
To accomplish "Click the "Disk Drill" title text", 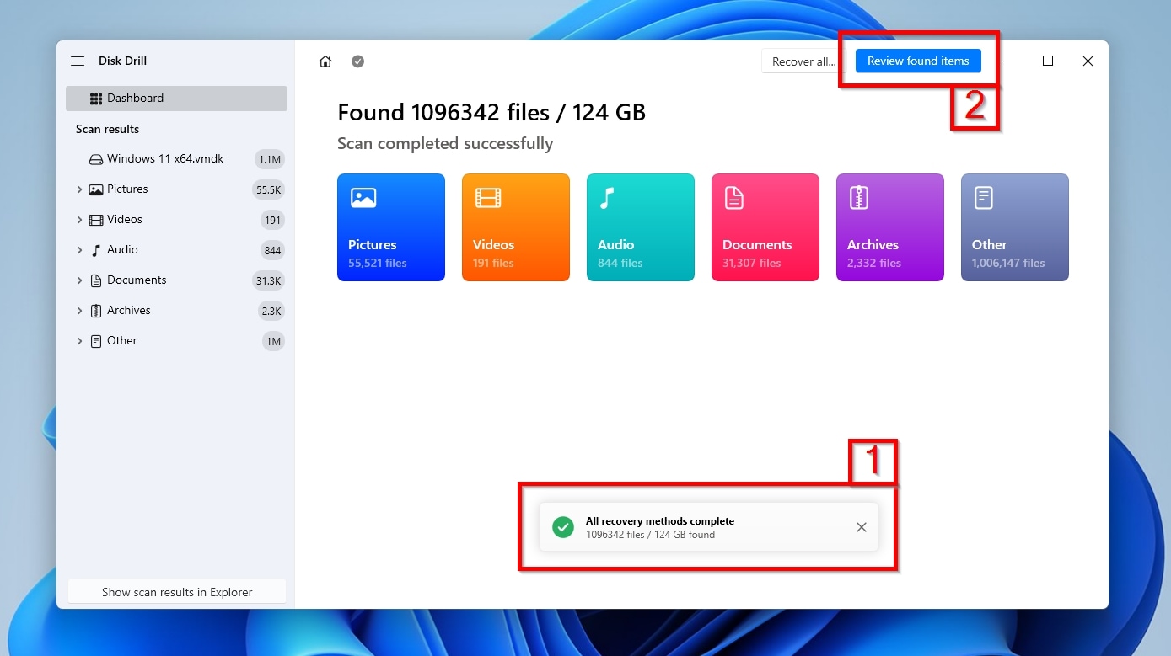I will point(123,61).
